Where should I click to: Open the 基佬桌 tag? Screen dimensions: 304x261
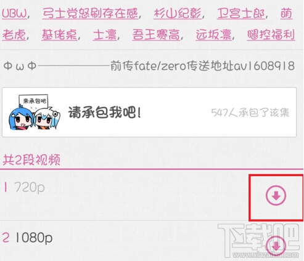59,34
